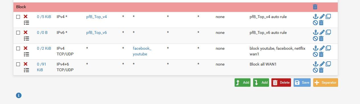Click the red Delete button
The image size is (360, 104).
[281, 83]
